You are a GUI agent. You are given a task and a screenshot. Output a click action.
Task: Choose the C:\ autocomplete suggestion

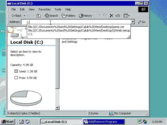(79, 34)
